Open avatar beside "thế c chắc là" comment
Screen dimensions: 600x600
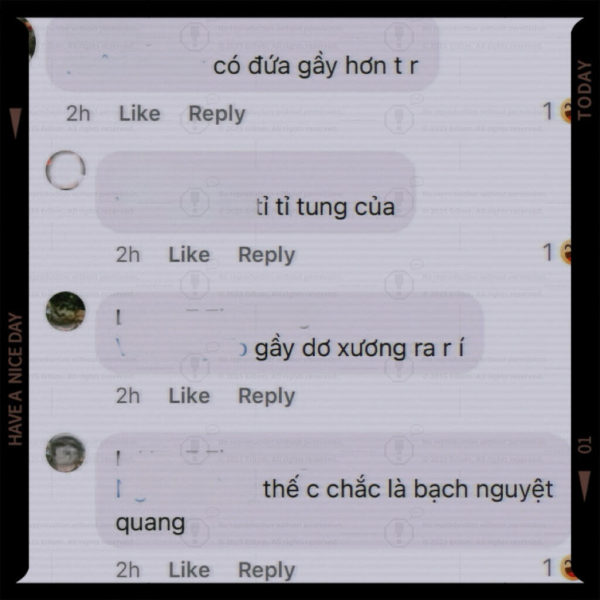(66, 453)
